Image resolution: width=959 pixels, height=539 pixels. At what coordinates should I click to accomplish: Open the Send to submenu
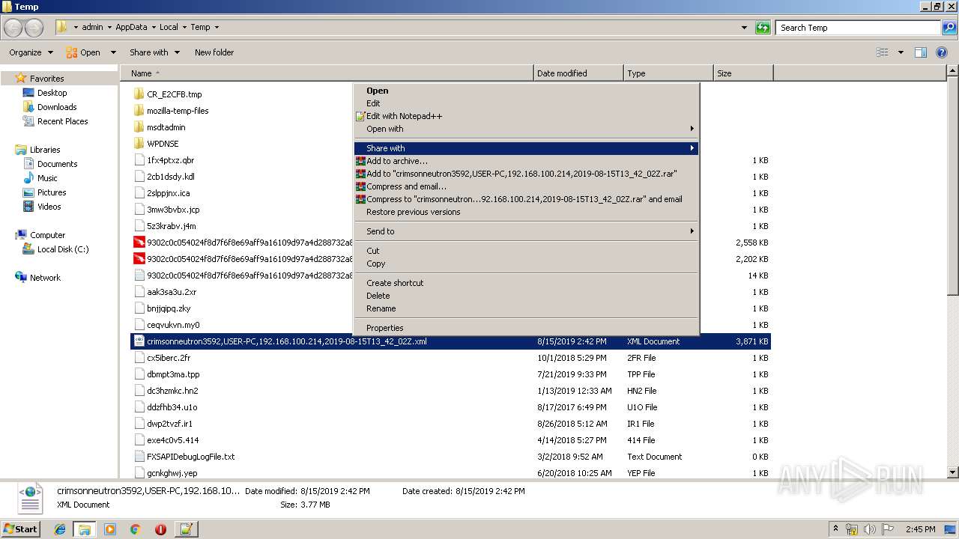[x=526, y=231]
